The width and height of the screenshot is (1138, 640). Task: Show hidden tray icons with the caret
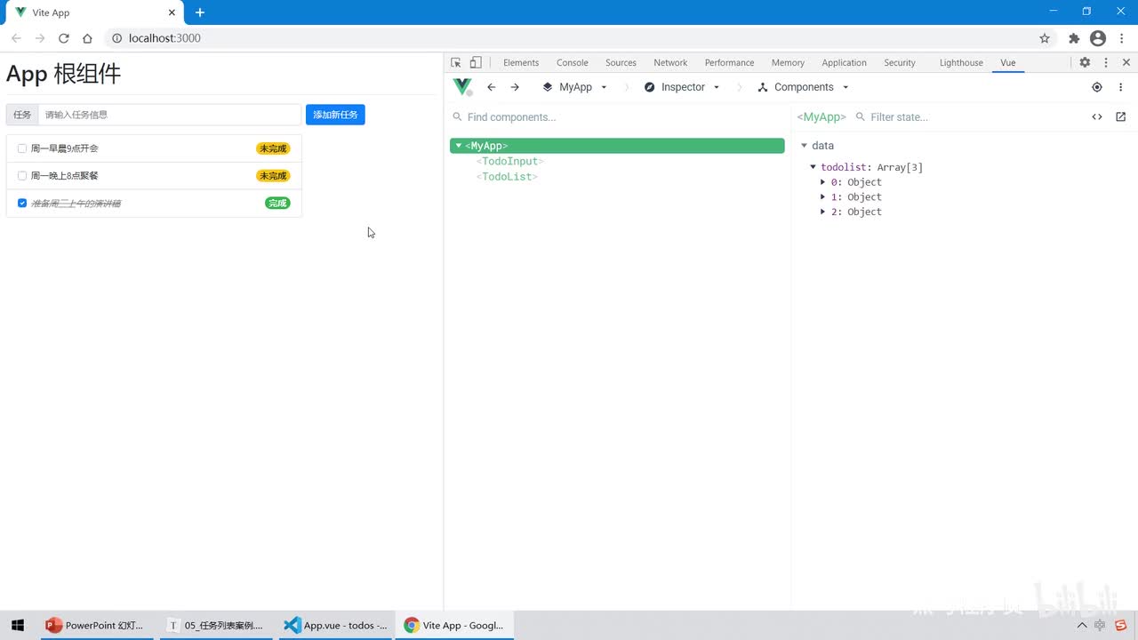pos(1082,625)
